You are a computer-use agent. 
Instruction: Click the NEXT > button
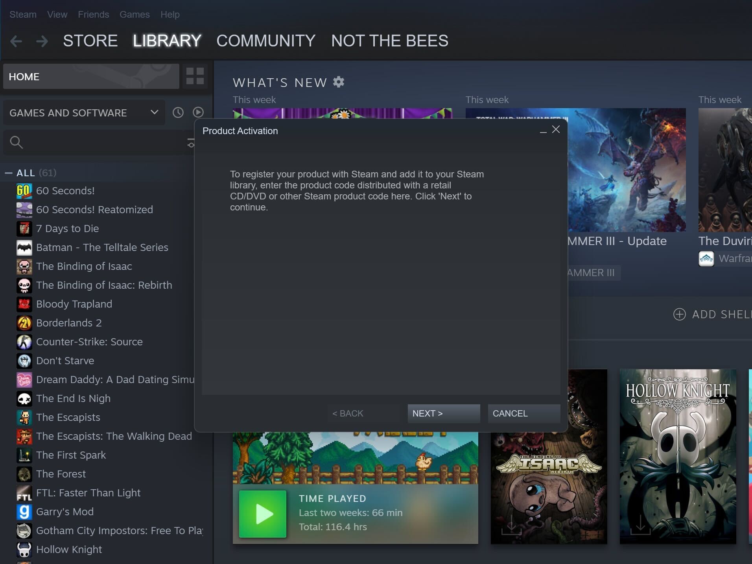click(x=444, y=413)
